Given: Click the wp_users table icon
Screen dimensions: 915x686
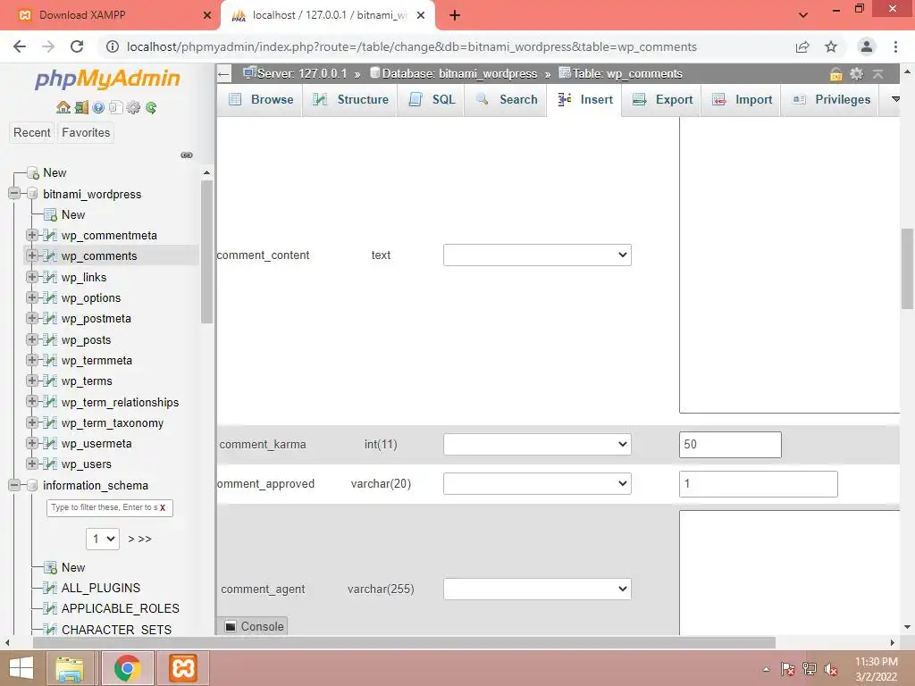Looking at the screenshot, I should tap(51, 464).
